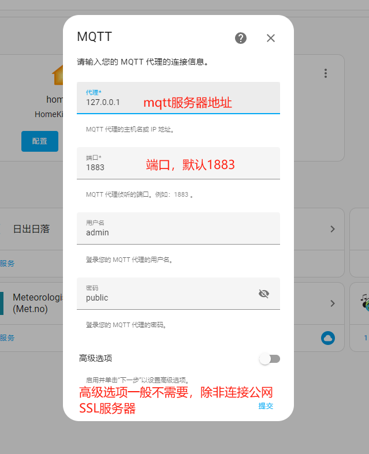This screenshot has width=369, height=454.
Task: Click the blue cloud icon
Action: tap(328, 338)
